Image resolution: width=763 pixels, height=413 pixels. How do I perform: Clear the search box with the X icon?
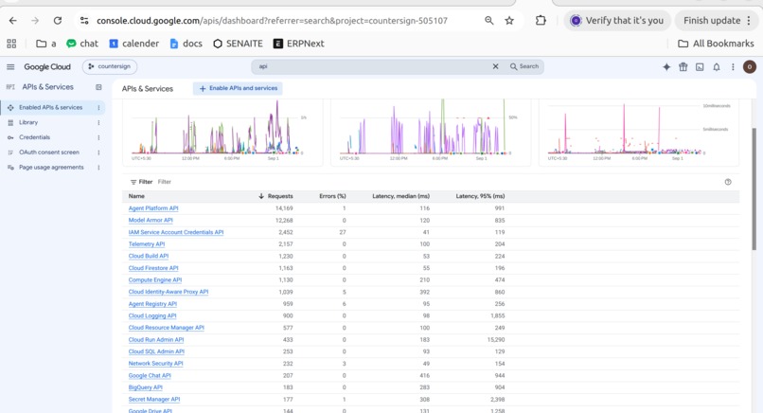click(x=495, y=66)
